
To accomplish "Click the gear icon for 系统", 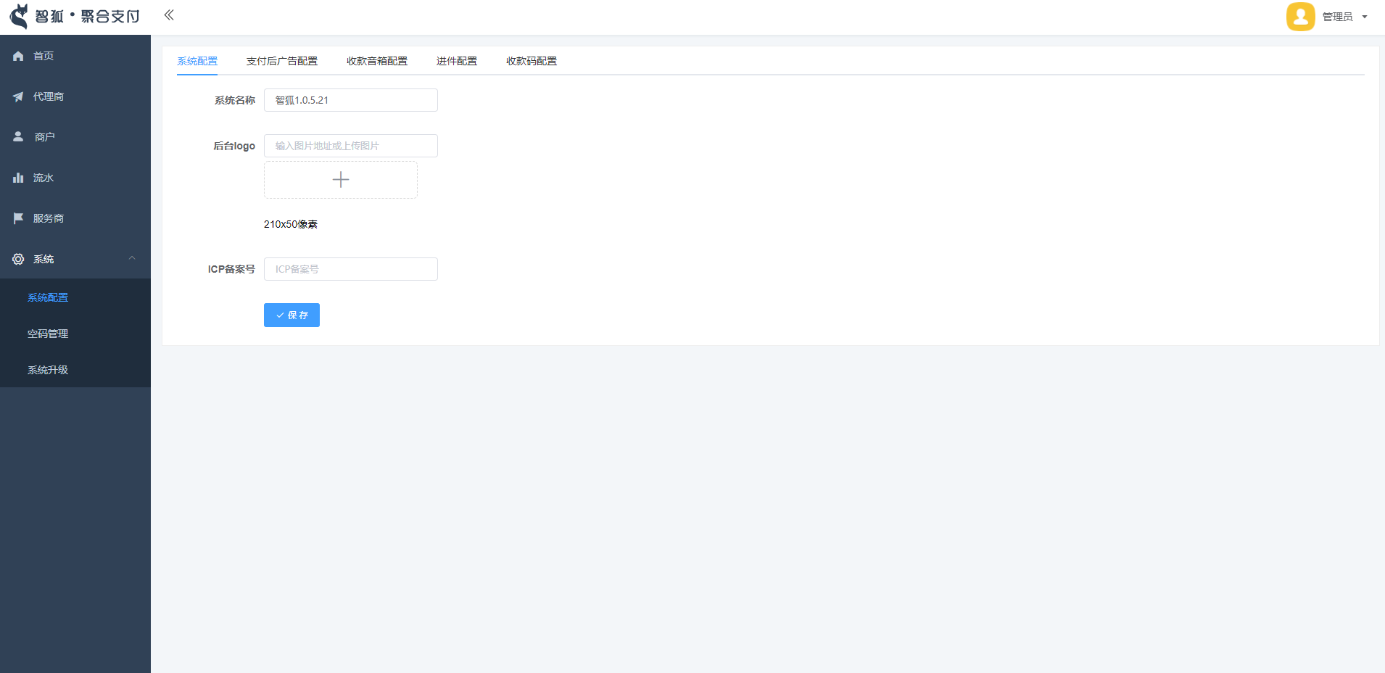I will pos(18,259).
